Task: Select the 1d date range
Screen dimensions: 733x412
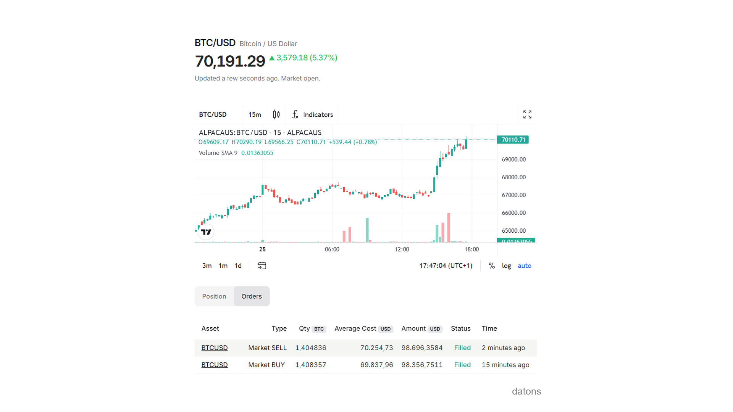Action: click(238, 266)
